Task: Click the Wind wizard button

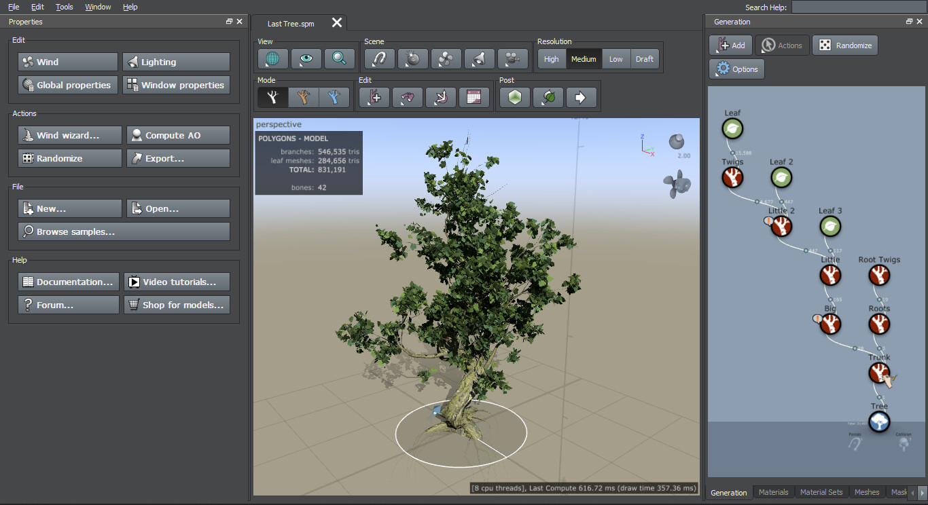Action: (70, 135)
